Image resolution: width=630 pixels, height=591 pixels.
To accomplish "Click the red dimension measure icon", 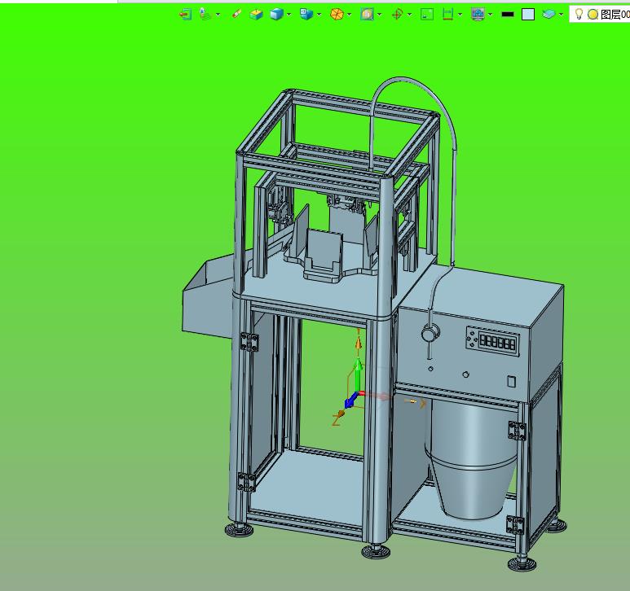I will (x=447, y=15).
